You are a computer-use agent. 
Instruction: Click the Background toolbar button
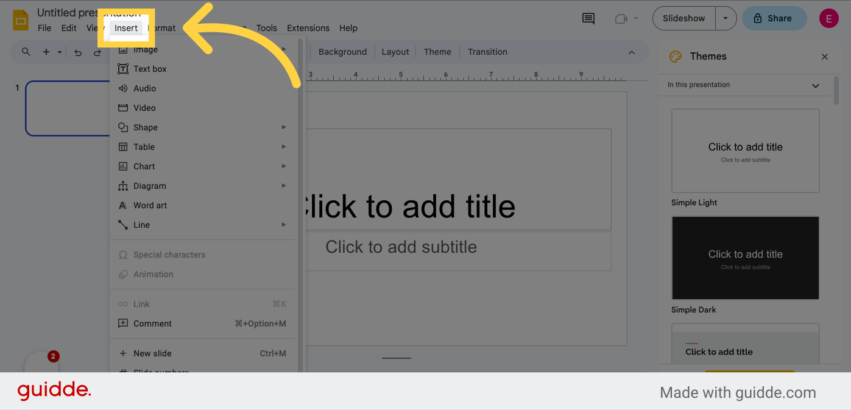click(x=342, y=52)
